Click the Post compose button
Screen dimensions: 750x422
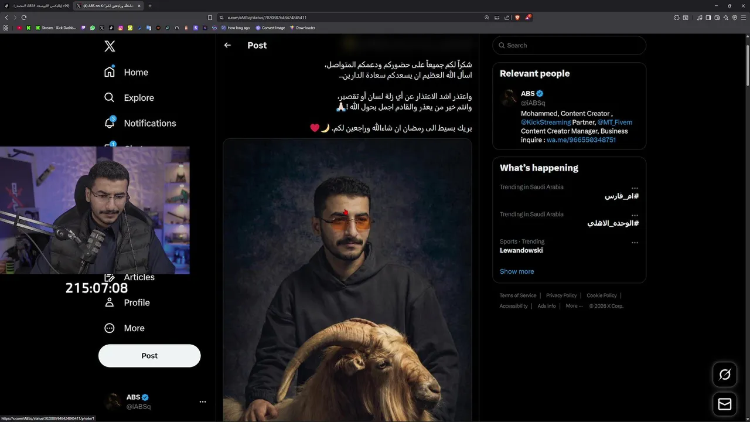[149, 356]
